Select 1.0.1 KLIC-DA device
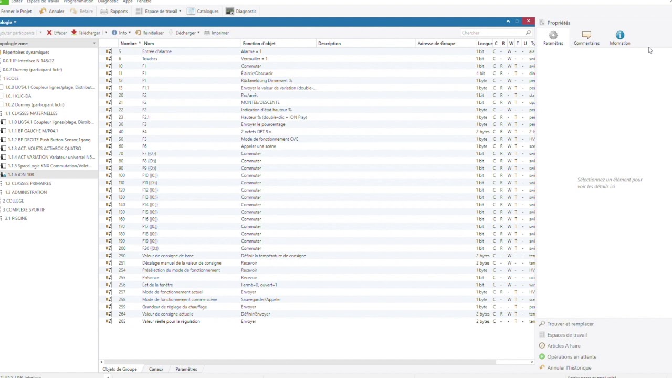The image size is (672, 378). (18, 96)
